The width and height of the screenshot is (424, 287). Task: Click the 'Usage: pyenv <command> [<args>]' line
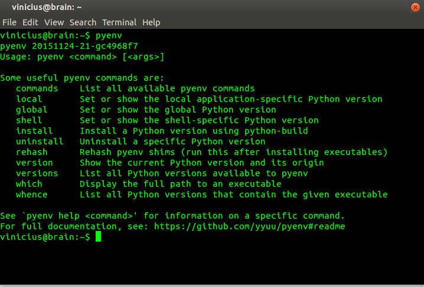[x=82, y=57]
